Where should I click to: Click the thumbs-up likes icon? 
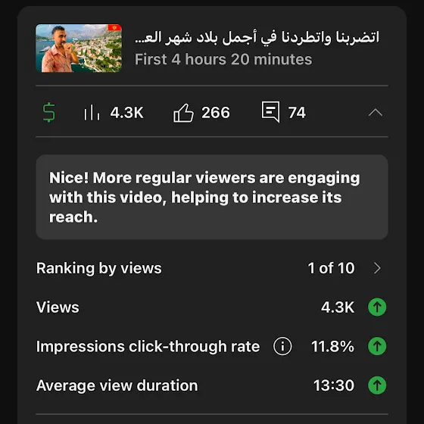pyautogui.click(x=183, y=113)
